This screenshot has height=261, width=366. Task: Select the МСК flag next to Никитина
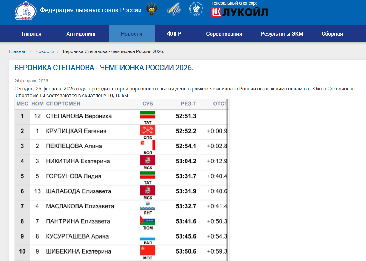tap(147, 159)
